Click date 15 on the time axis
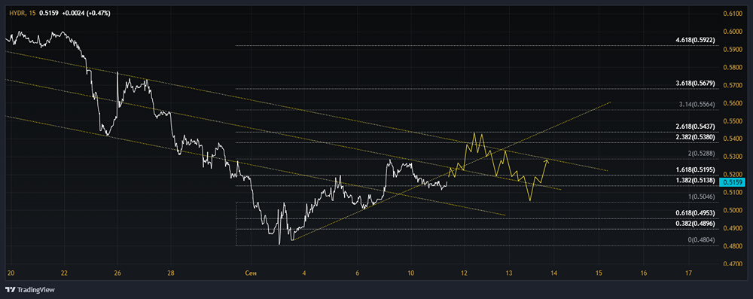Screen dimensions: 753x299 click(x=599, y=273)
